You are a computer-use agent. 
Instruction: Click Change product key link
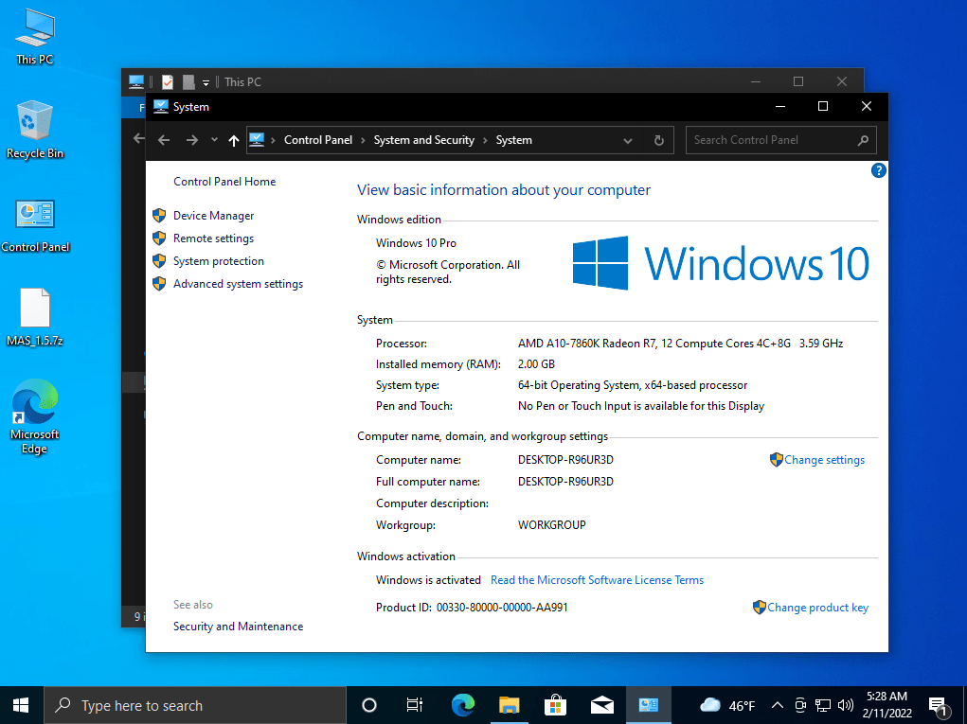pos(817,608)
